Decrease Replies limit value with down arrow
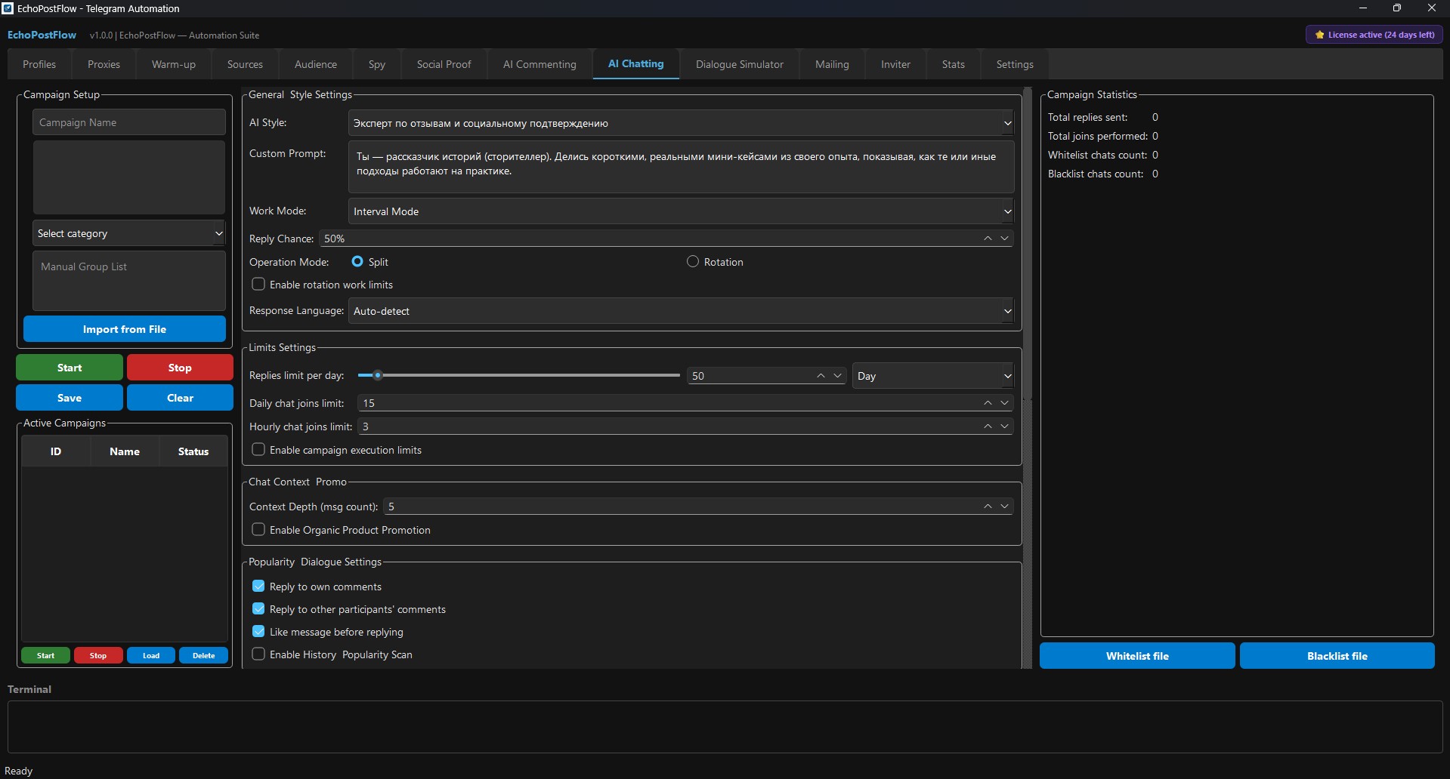Viewport: 1450px width, 779px height. (x=837, y=376)
